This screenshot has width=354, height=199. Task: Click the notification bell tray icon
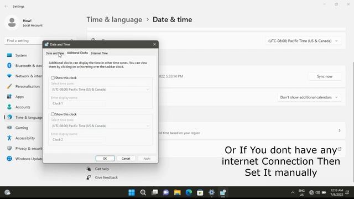pyautogui.click(x=347, y=192)
